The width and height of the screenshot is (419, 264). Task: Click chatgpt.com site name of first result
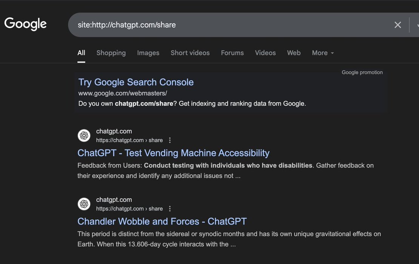click(x=114, y=131)
